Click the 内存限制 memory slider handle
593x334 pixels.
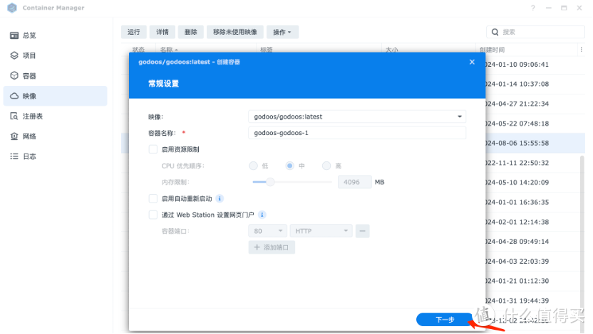(x=270, y=182)
